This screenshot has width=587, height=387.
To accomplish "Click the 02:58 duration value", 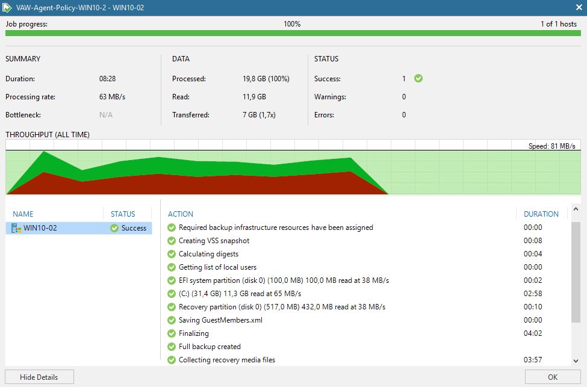I will coord(533,294).
